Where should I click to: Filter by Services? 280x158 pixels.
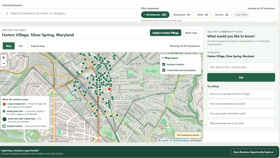tap(222, 15)
